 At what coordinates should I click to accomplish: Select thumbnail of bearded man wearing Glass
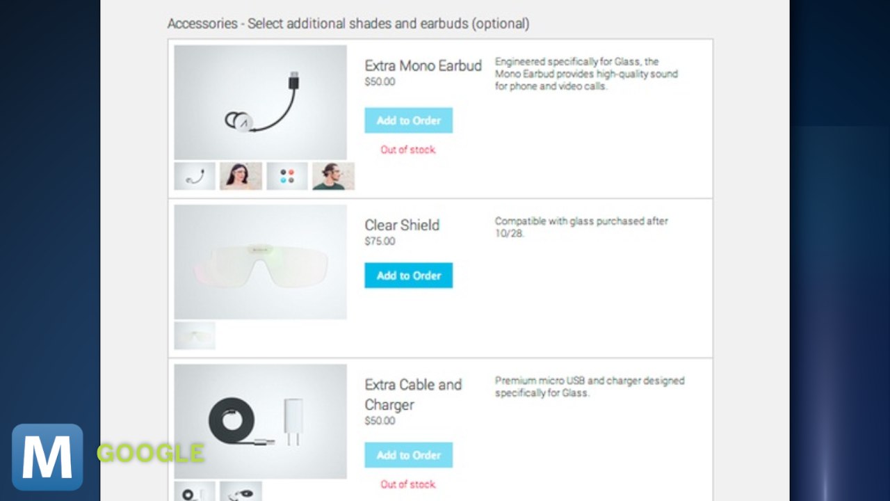(x=333, y=176)
